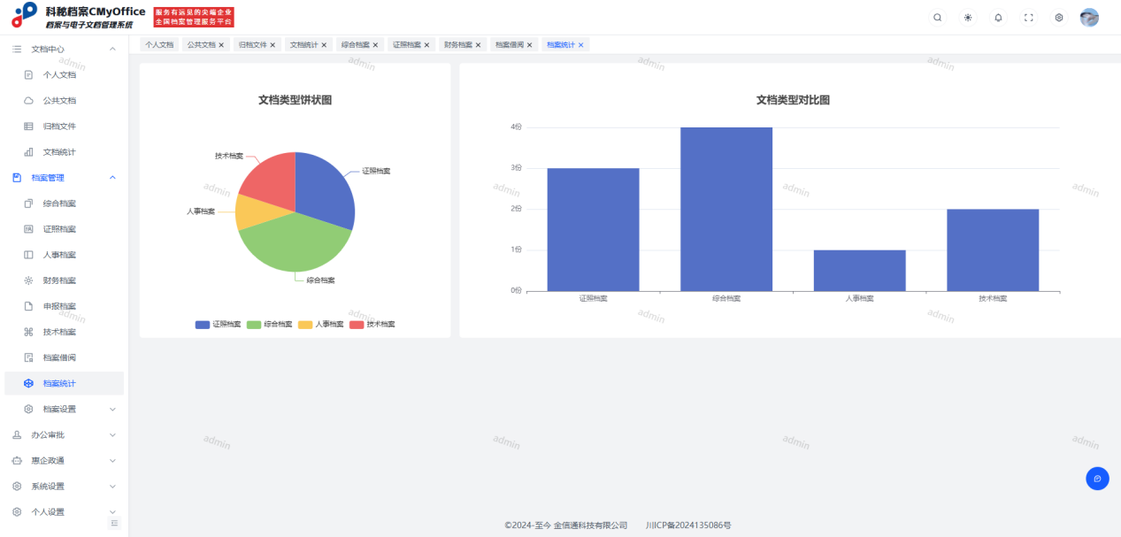Click the 技术档案 sidebar icon
Screen dimensions: 1121x537
[x=28, y=332]
